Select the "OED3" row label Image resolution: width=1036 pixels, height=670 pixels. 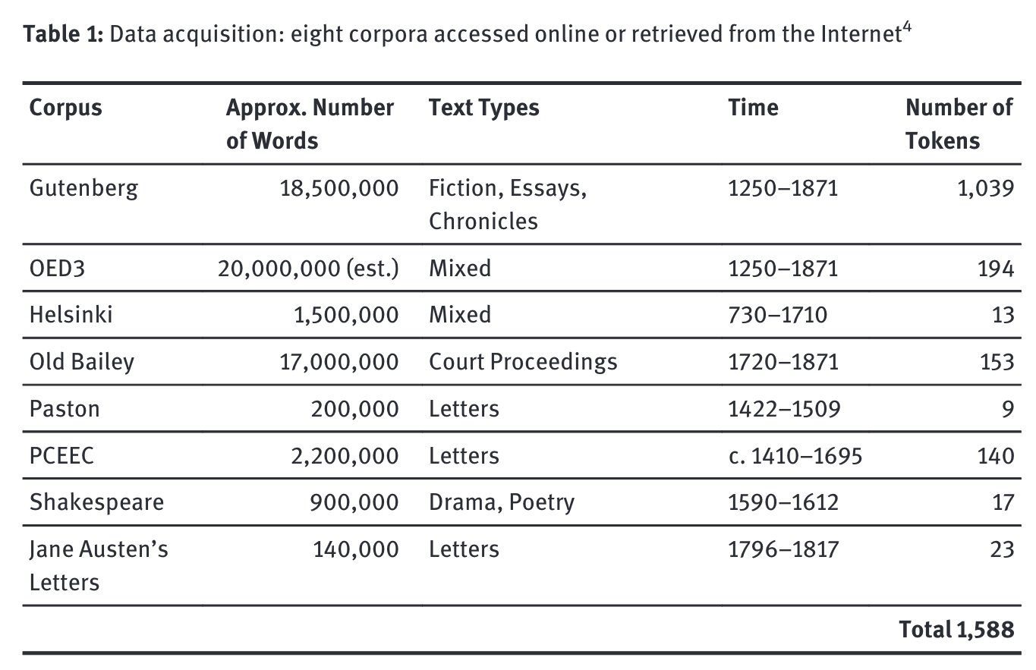click(x=57, y=268)
